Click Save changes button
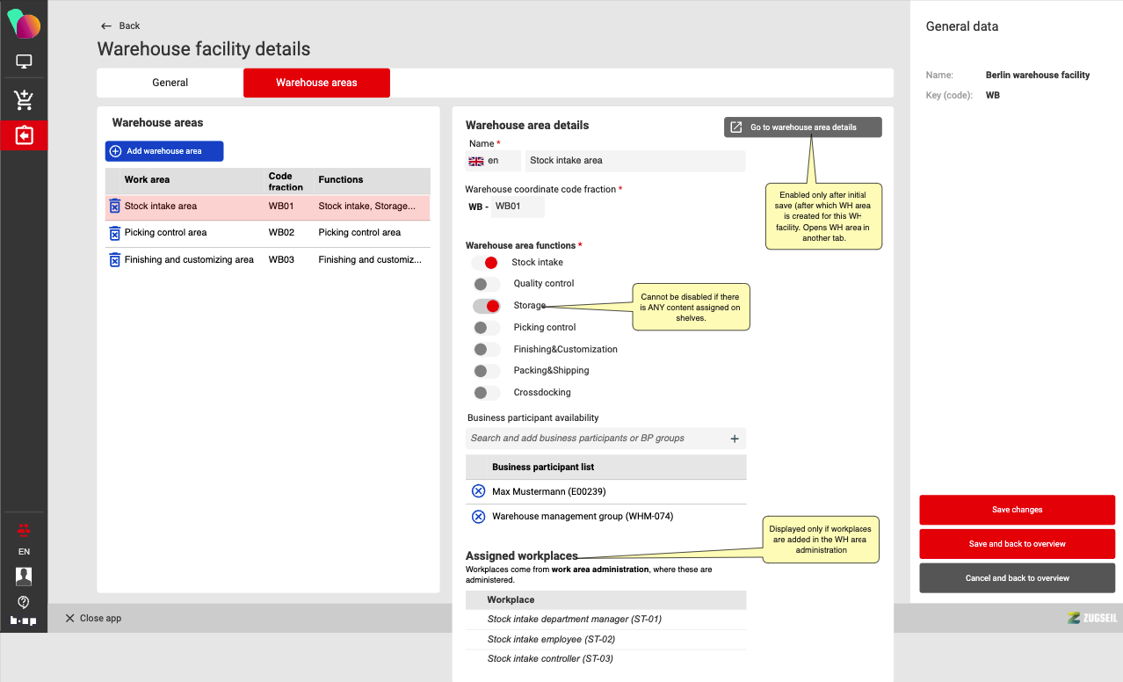This screenshot has height=682, width=1123. (x=1017, y=510)
